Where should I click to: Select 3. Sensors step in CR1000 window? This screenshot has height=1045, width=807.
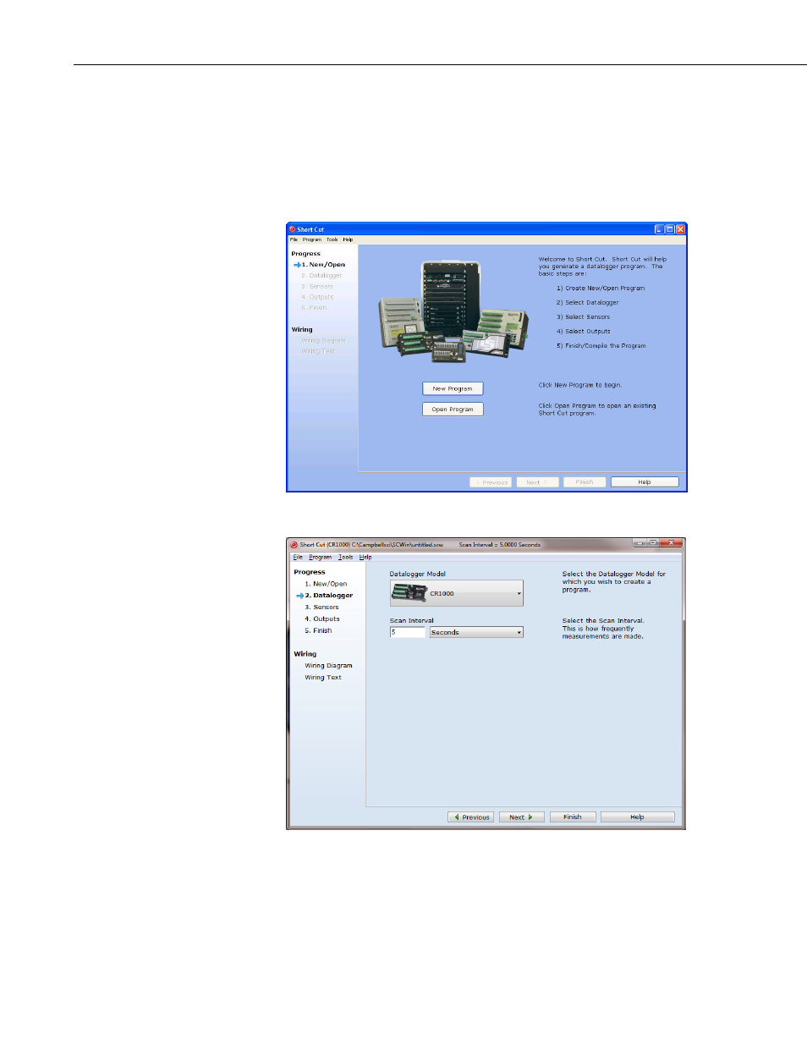(321, 608)
